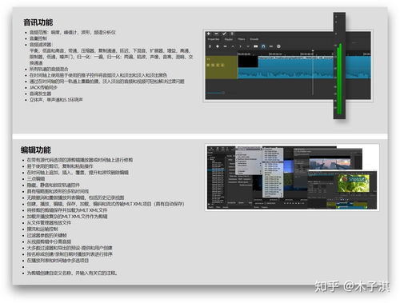Click the heading "编辑功能"
The height and width of the screenshot is (303, 400).
coord(36,150)
